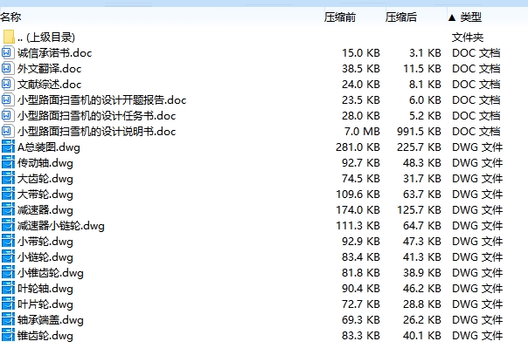Click the 文件夹 type label
This screenshot has height=362, width=528.
[468, 37]
